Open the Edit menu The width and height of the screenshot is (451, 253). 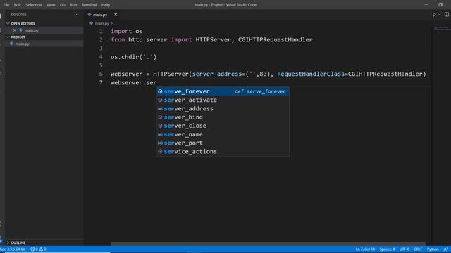tap(17, 5)
